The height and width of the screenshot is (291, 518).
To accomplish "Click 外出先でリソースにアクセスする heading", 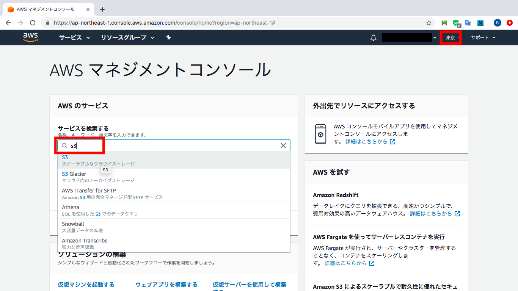I will [364, 106].
